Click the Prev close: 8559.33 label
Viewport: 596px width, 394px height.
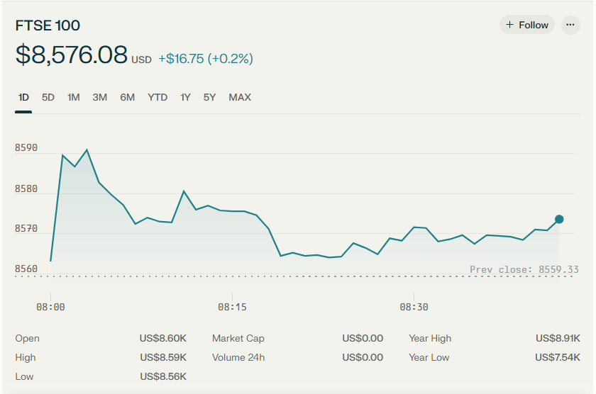click(524, 269)
